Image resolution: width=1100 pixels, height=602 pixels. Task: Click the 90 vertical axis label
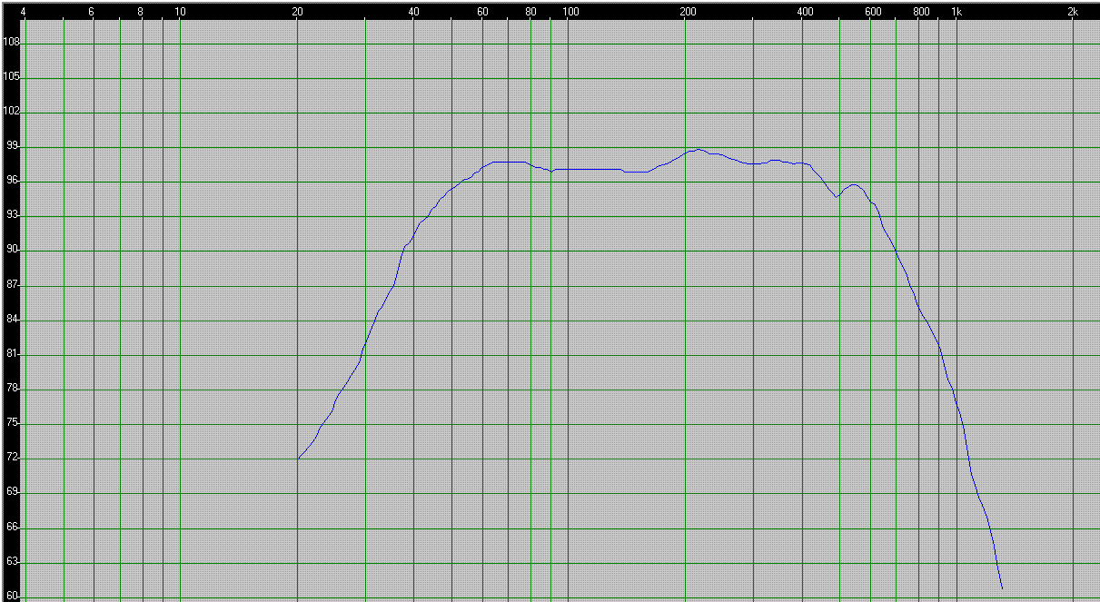click(13, 250)
